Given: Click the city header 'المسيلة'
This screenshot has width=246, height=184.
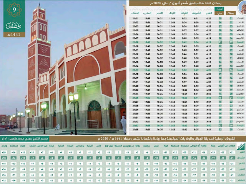Looking at the screenshot, I should click(118, 146).
